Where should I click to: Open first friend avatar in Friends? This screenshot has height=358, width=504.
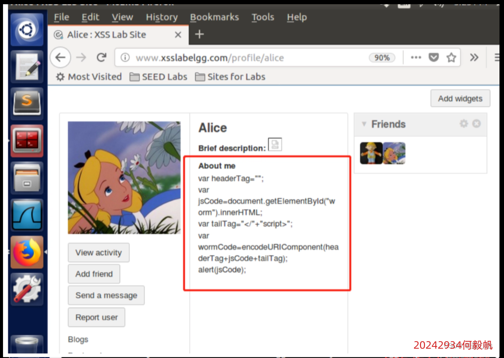coord(372,153)
